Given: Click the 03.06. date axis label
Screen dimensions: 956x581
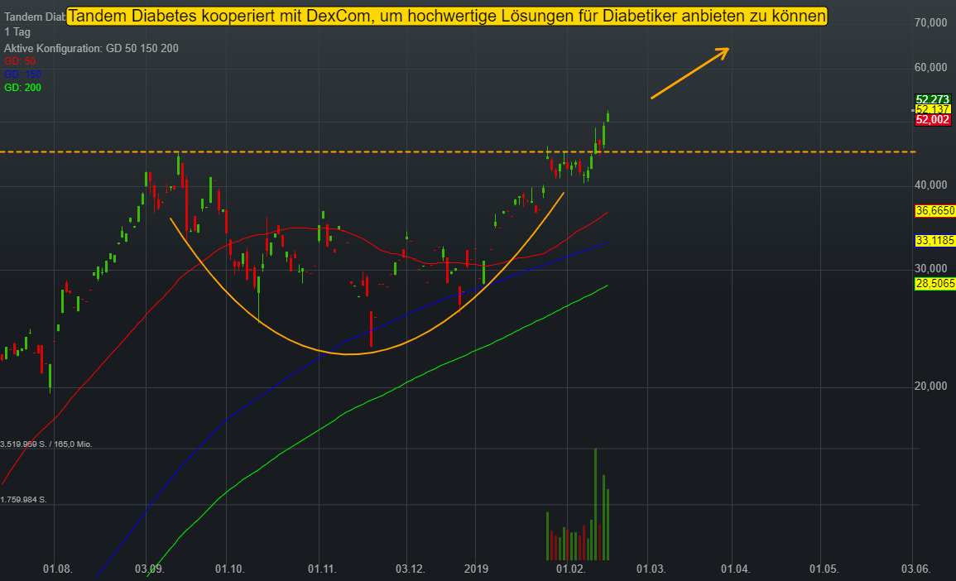Looking at the screenshot, I should [x=916, y=569].
